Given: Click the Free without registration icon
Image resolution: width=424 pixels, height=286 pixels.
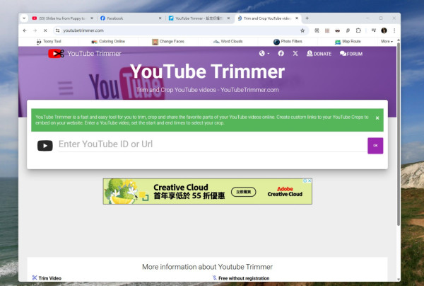Looking at the screenshot, I should point(214,278).
